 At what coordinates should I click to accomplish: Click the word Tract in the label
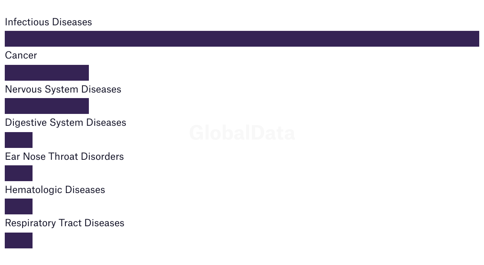[x=70, y=223]
